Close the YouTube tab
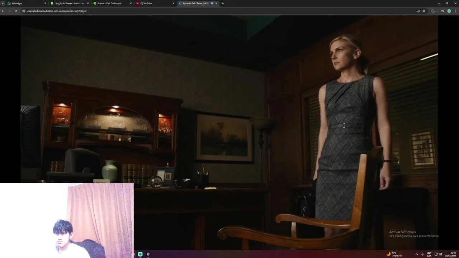Image resolution: width=459 pixels, height=258 pixels. pos(174,3)
